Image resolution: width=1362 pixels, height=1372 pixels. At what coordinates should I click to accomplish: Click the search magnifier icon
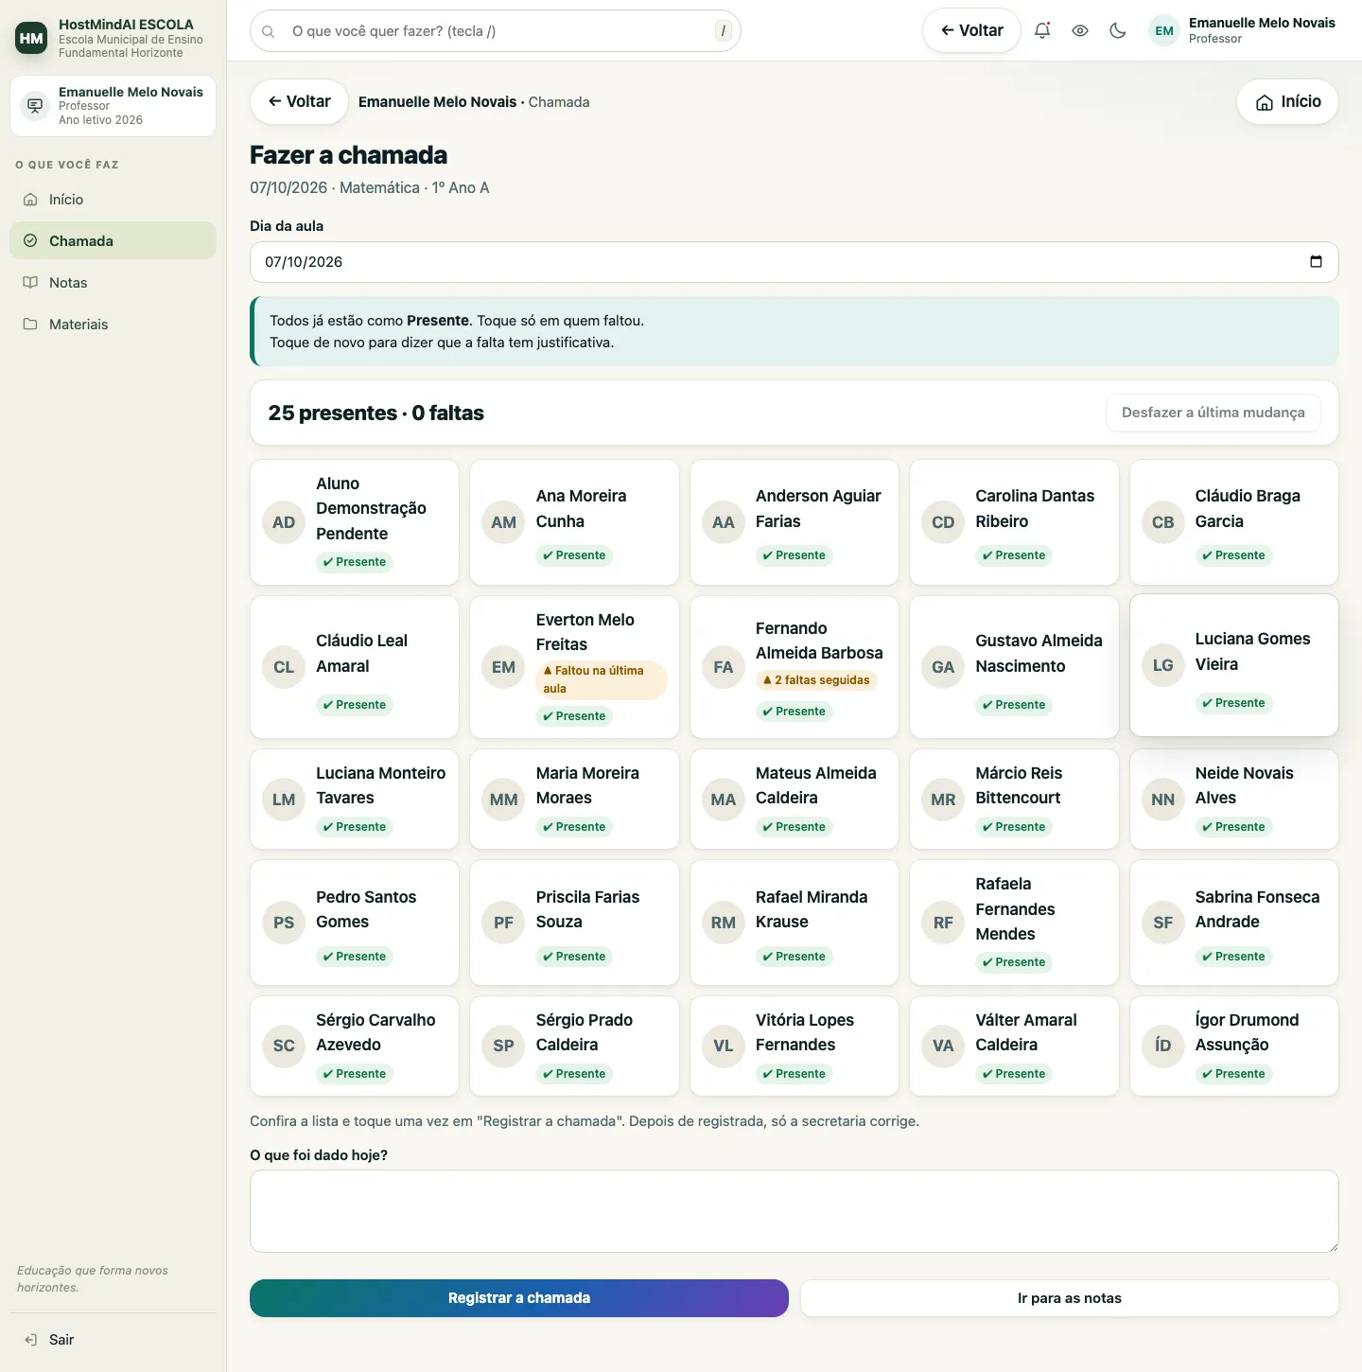[x=269, y=31]
